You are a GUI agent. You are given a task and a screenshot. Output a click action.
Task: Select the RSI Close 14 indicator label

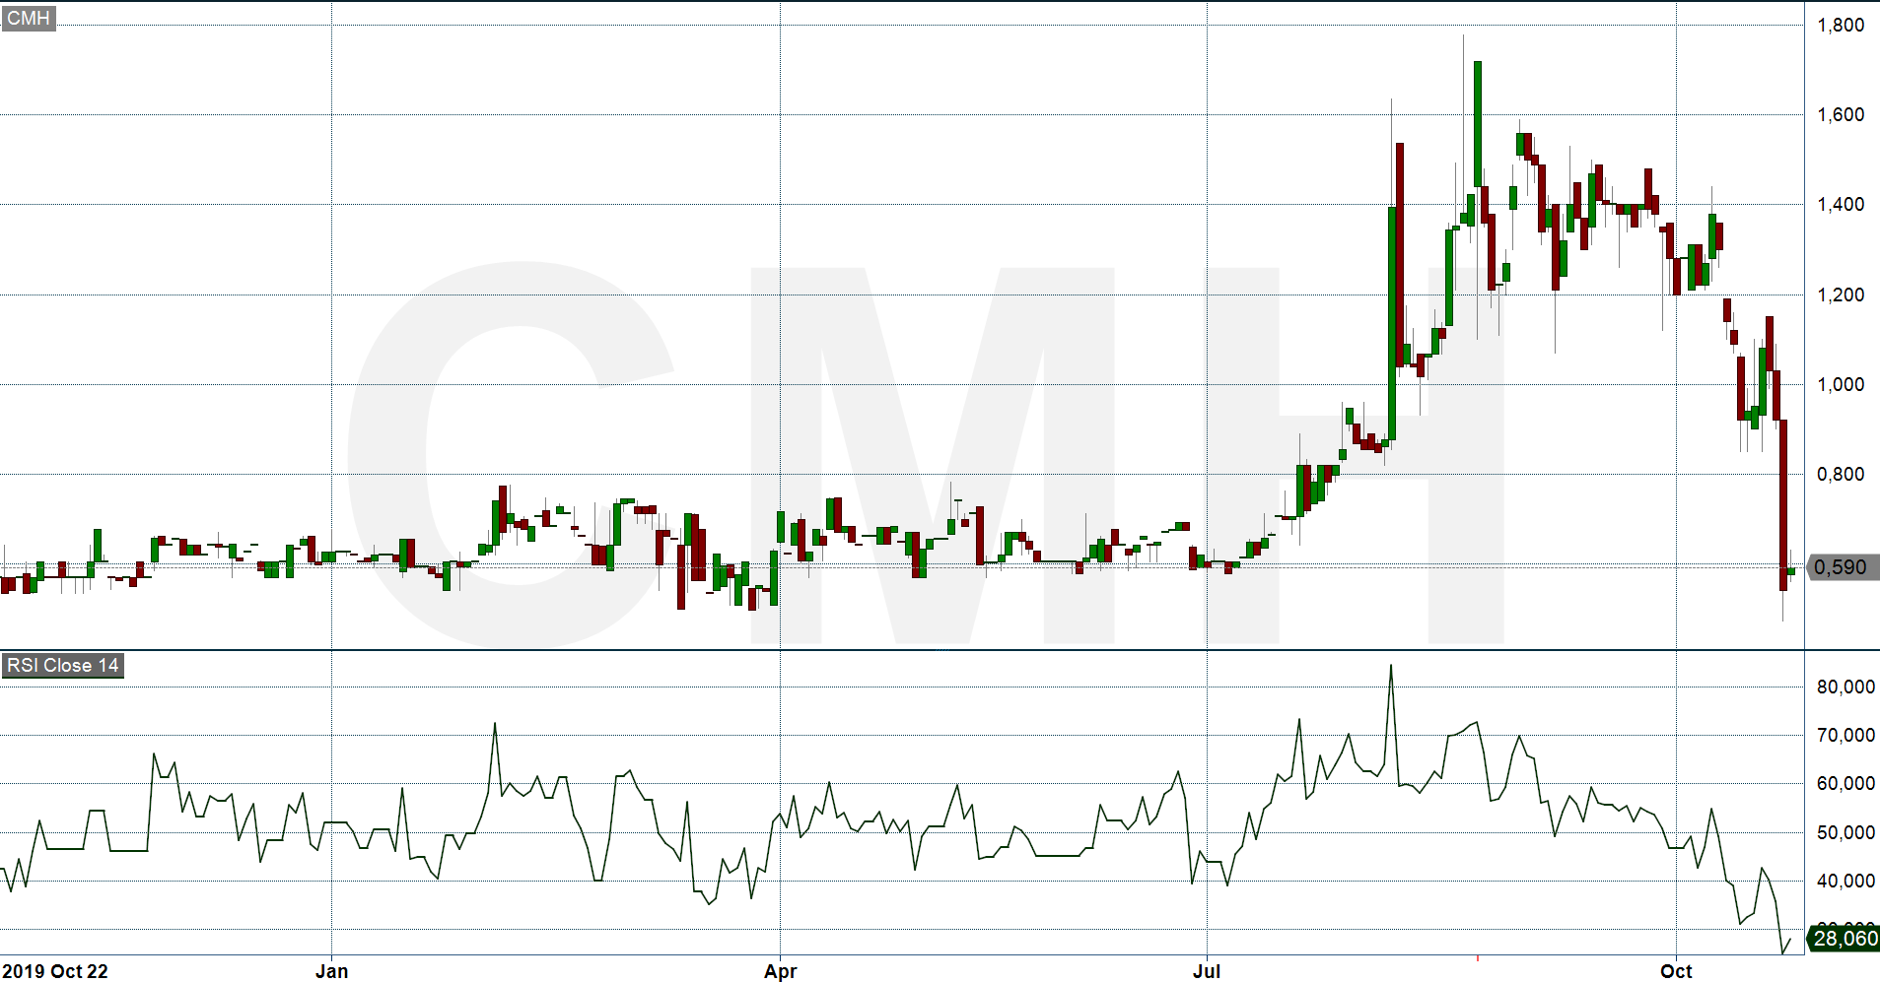[62, 666]
